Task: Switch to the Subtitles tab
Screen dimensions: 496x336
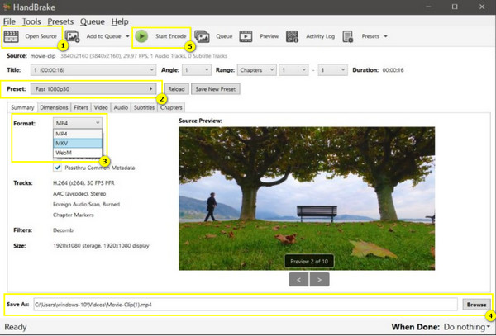Action: click(144, 107)
